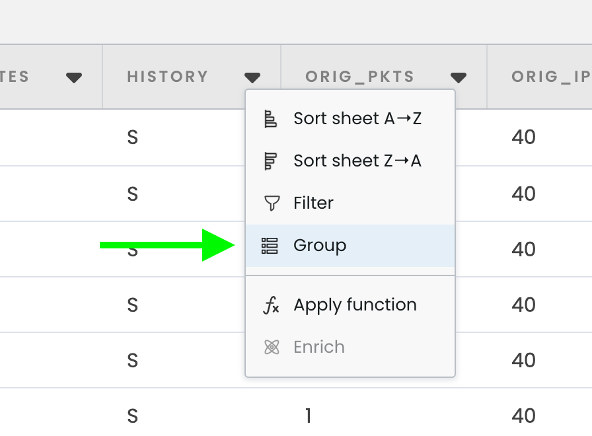
Task: Select the HISTORY column header
Action: (x=168, y=77)
